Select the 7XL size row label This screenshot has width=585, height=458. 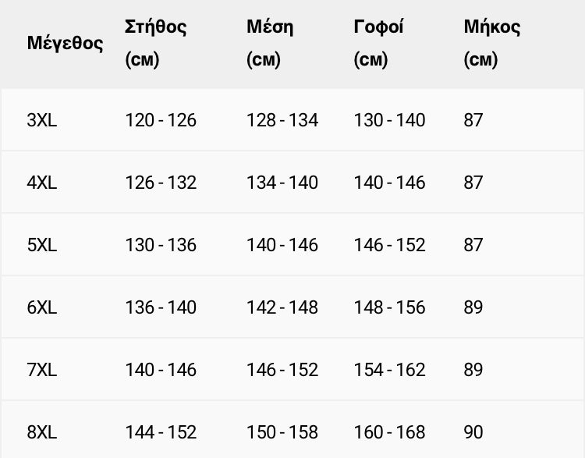tap(42, 370)
